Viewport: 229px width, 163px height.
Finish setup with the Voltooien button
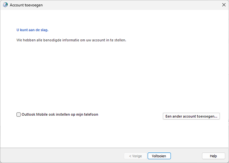click(x=159, y=156)
